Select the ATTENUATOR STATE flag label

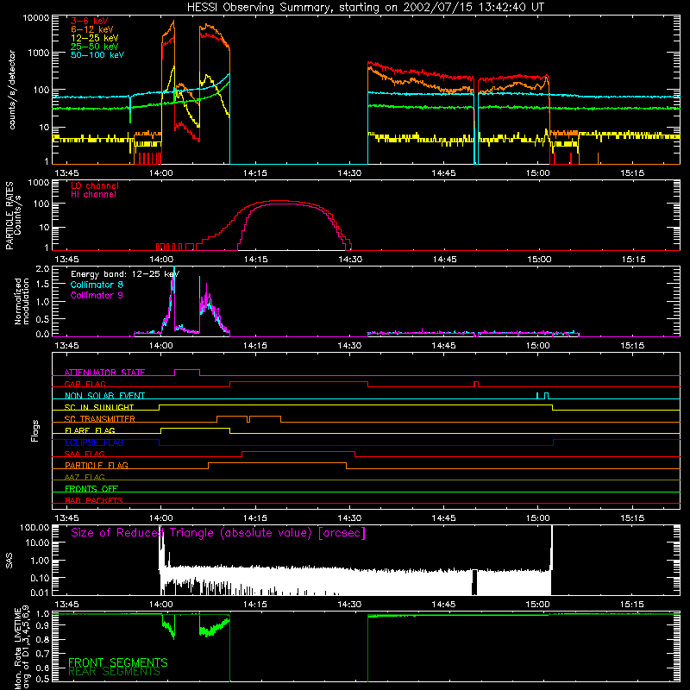104,373
